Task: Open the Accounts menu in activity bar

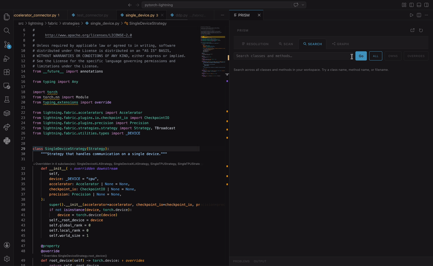Action: [x=7, y=245]
